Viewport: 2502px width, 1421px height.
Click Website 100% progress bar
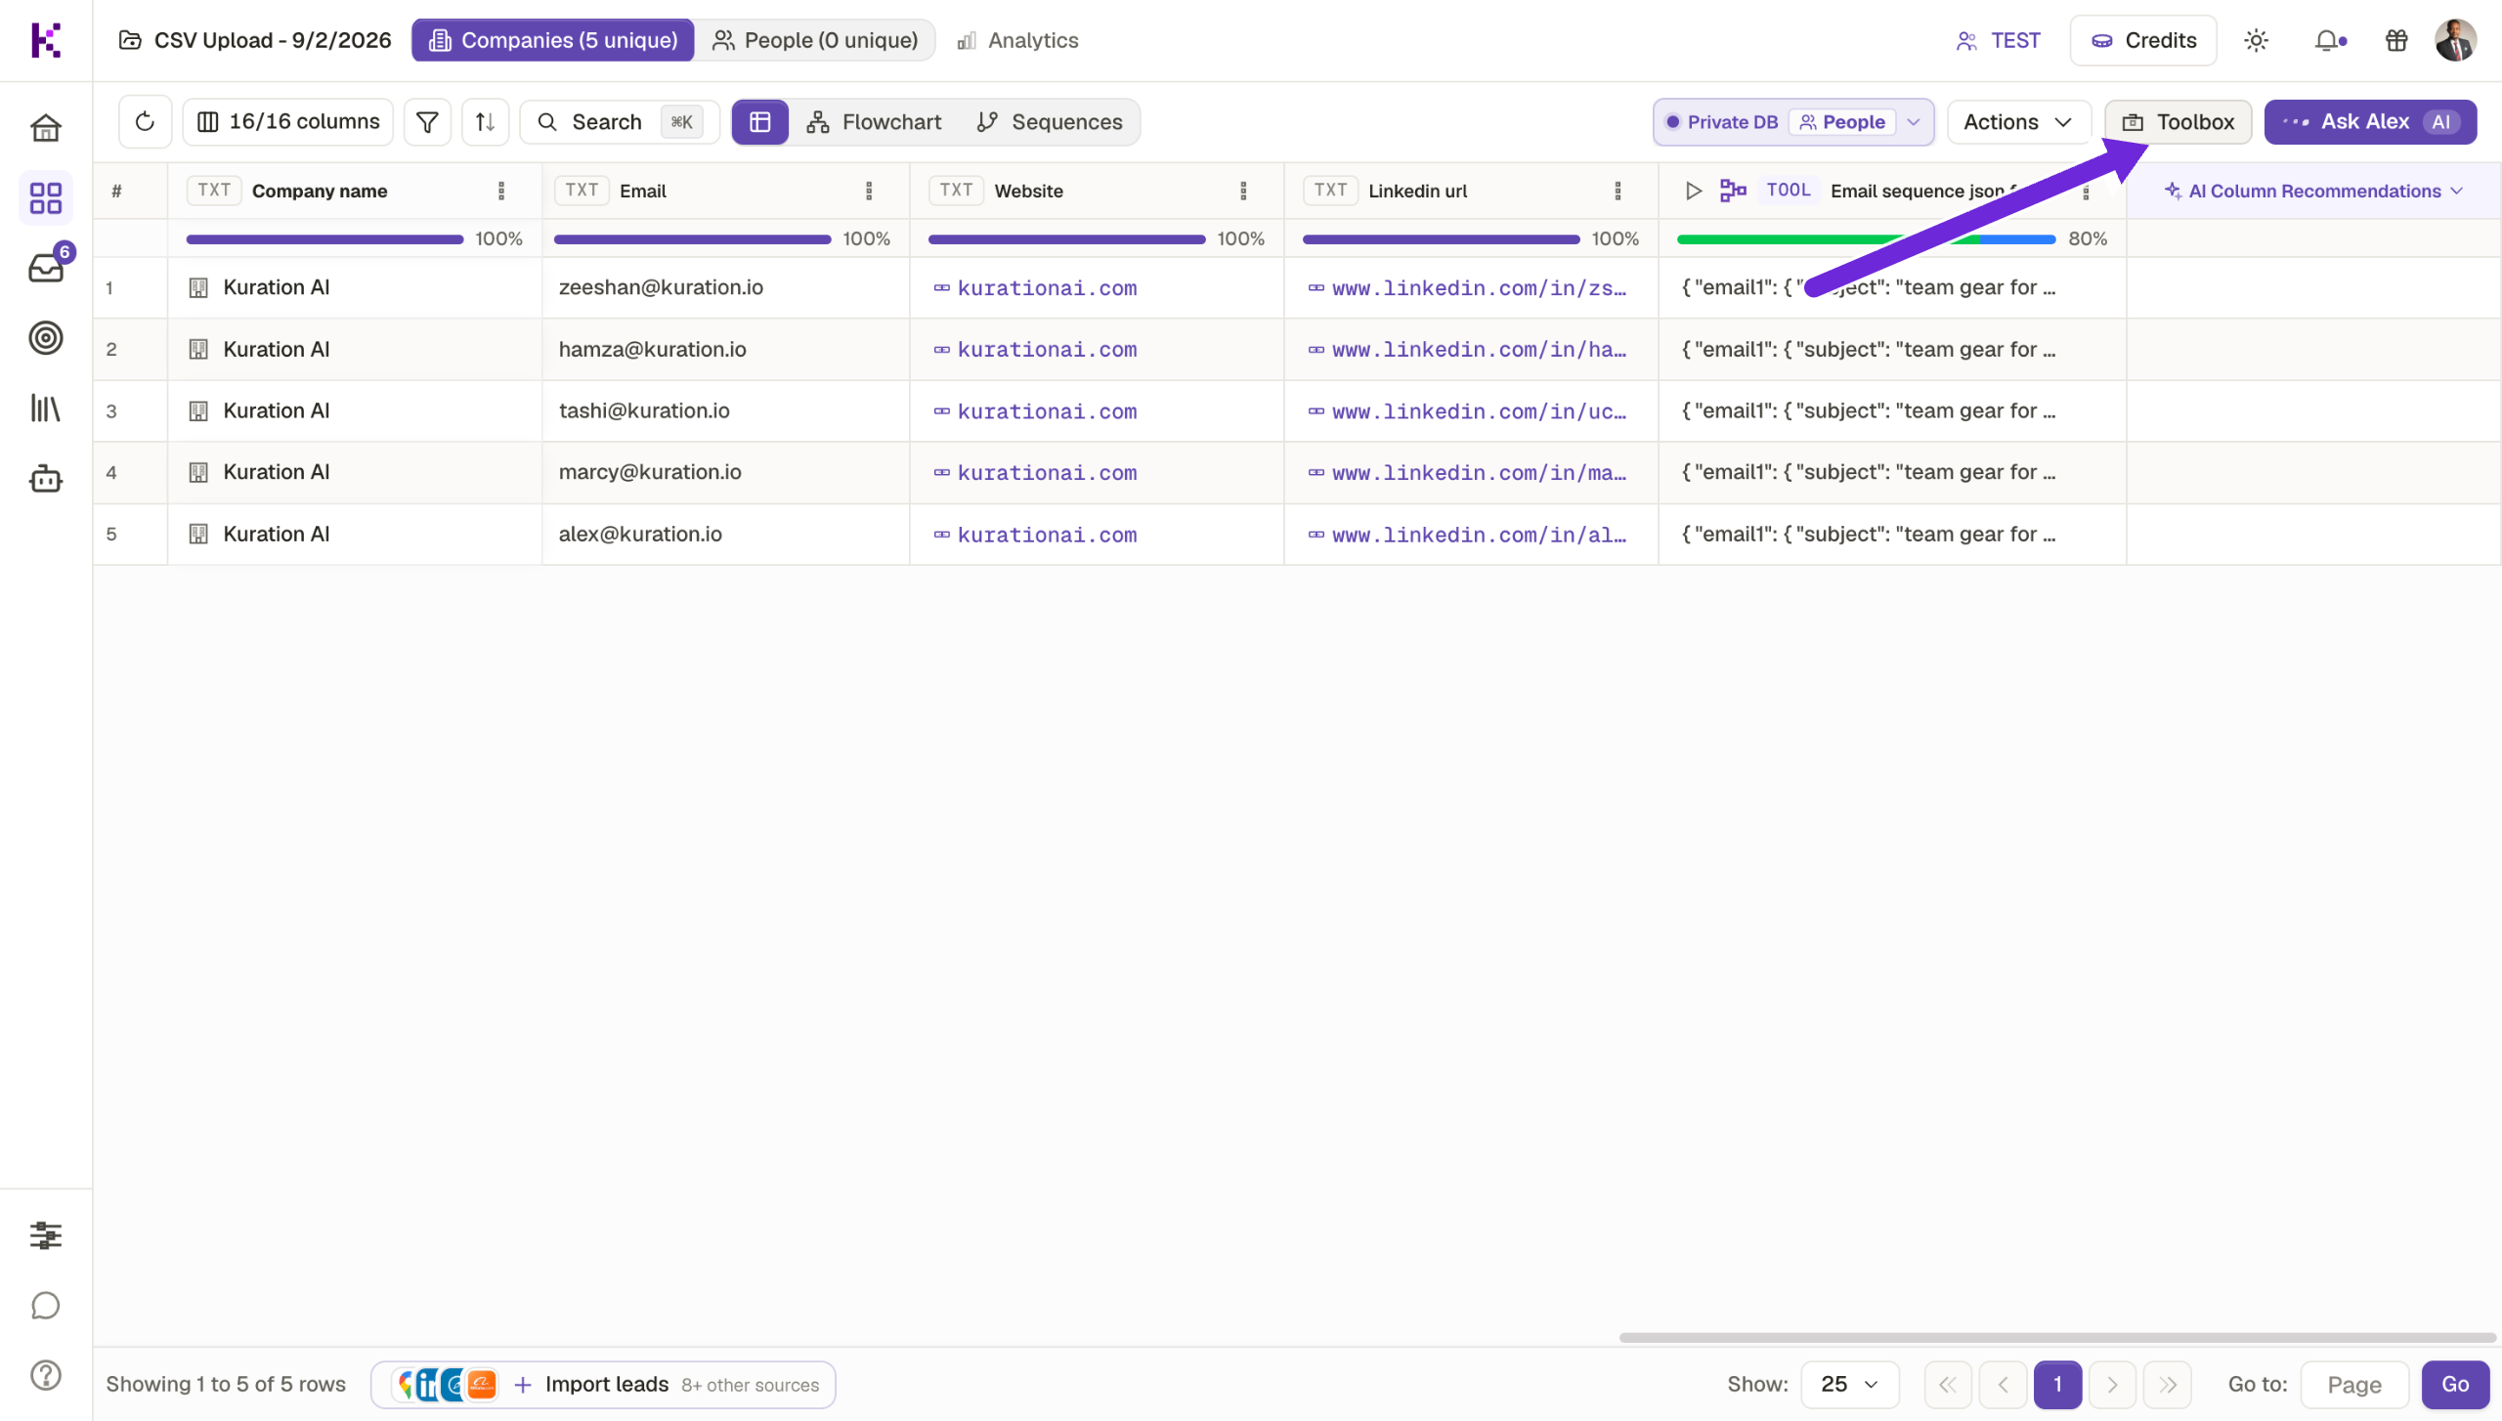coord(1066,239)
